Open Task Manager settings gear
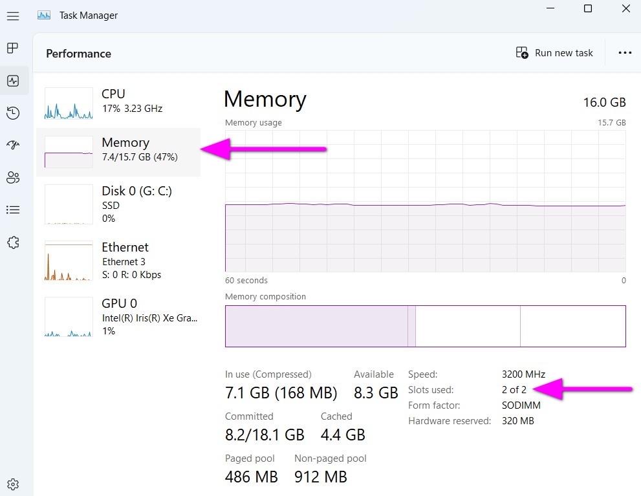 pyautogui.click(x=13, y=484)
